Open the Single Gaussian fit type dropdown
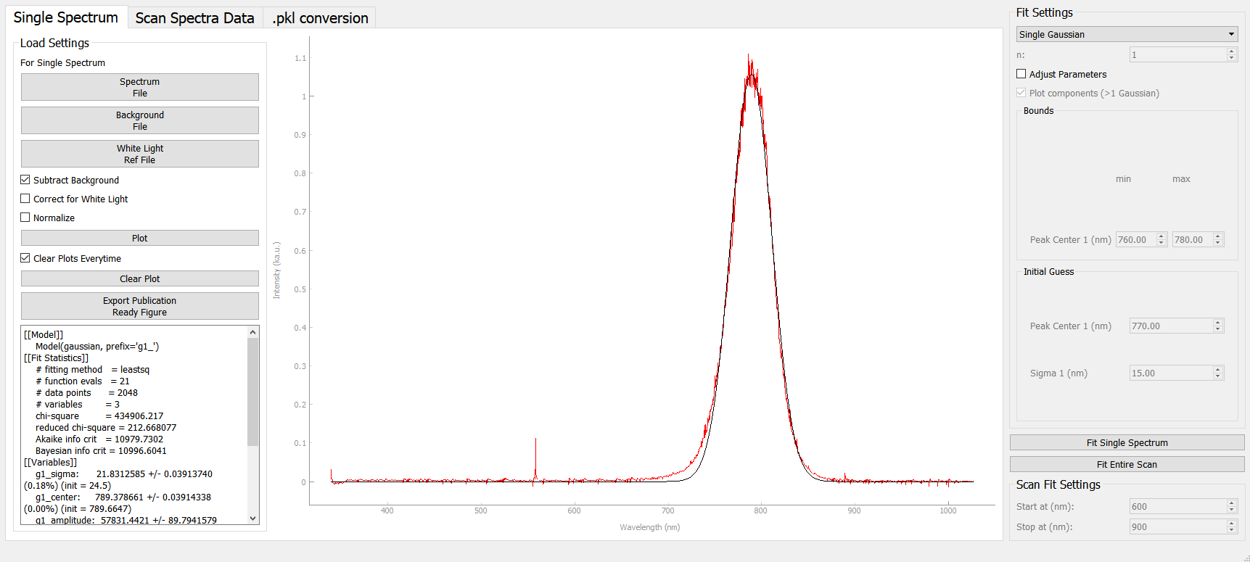Image resolution: width=1250 pixels, height=562 pixels. 1127,34
